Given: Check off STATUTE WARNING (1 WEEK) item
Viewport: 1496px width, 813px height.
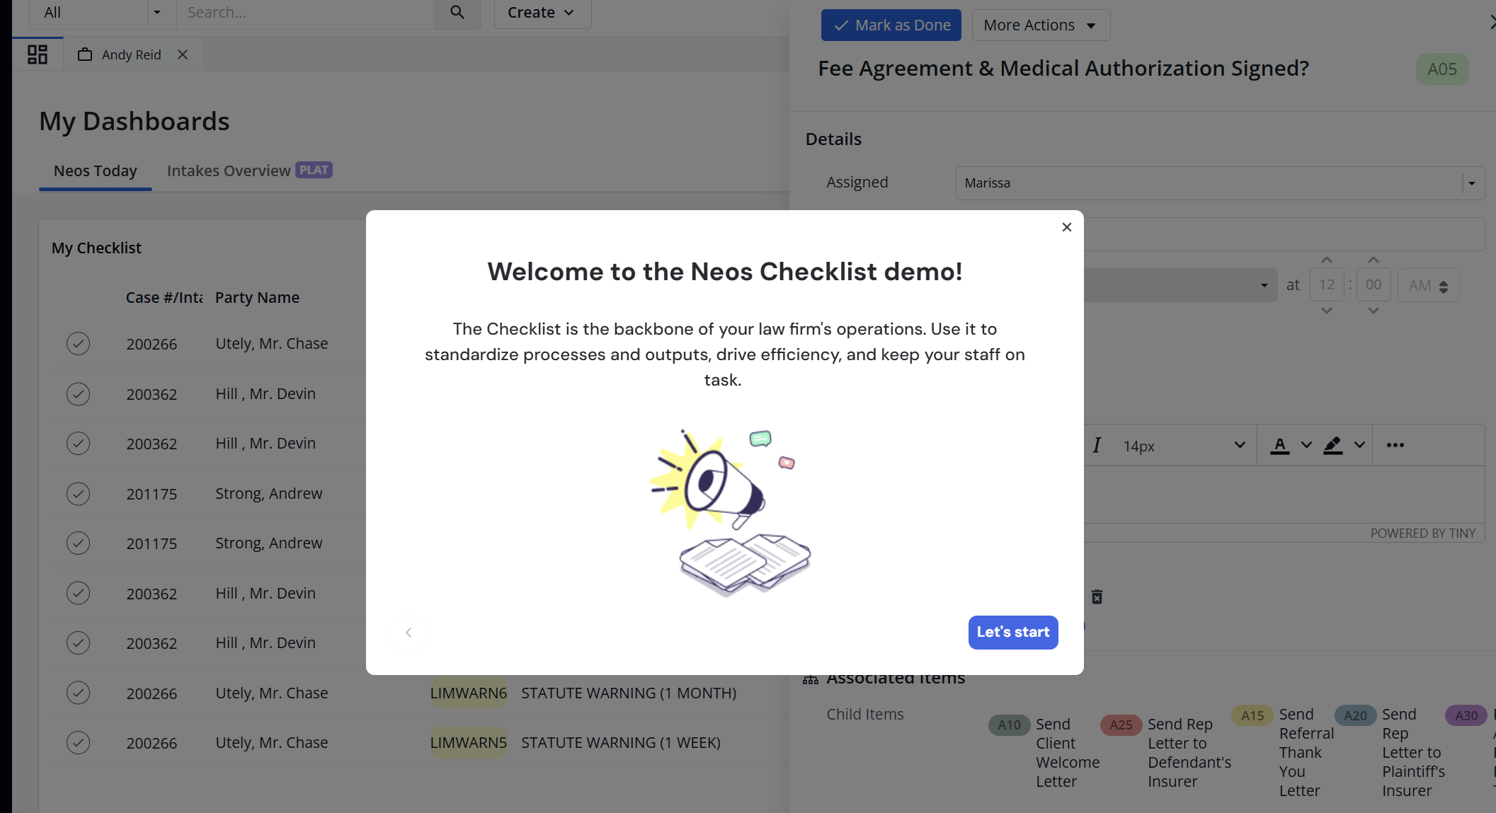Looking at the screenshot, I should coord(78,743).
